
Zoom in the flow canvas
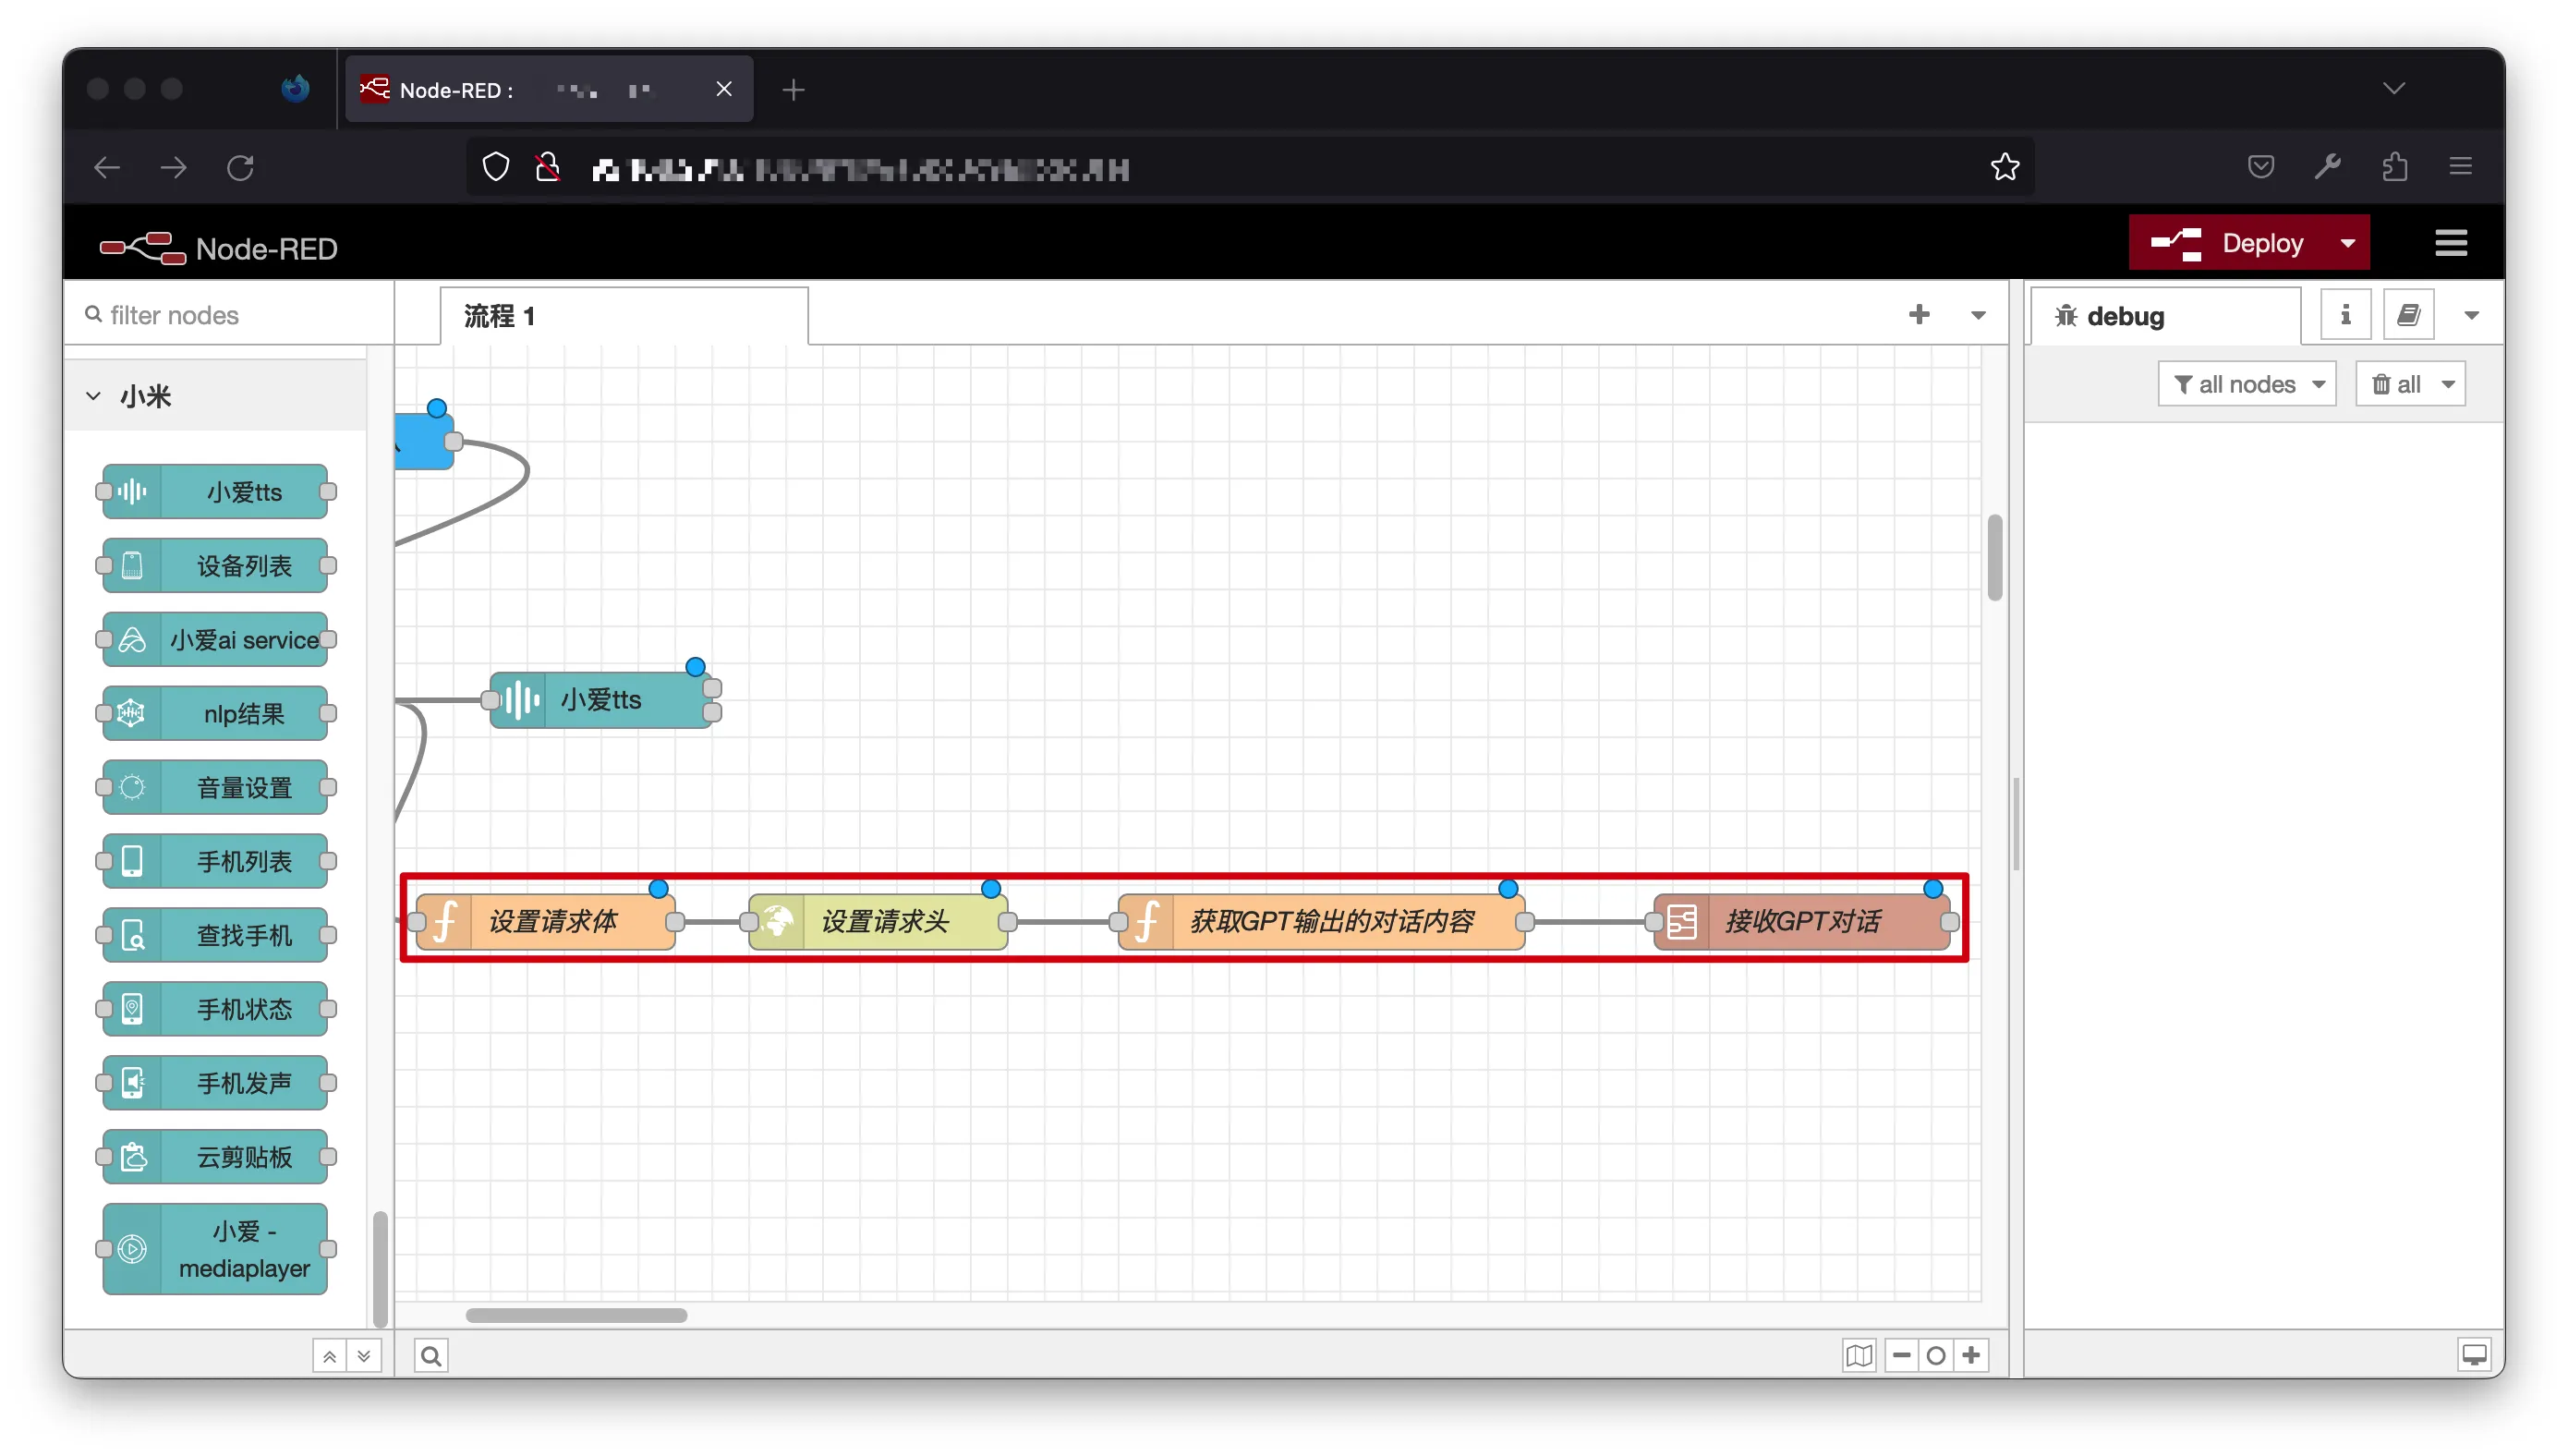(x=1971, y=1356)
